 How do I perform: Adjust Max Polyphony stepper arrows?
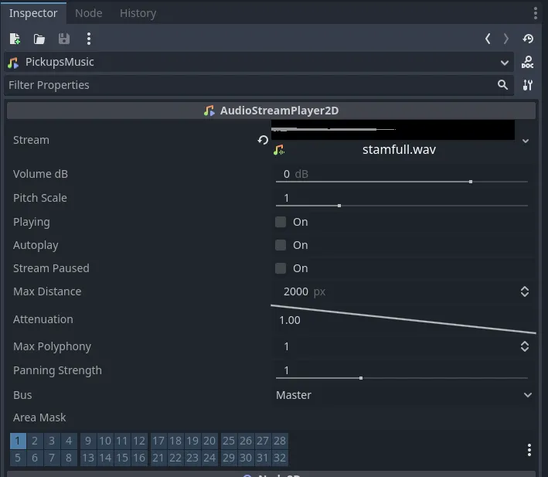click(x=525, y=346)
